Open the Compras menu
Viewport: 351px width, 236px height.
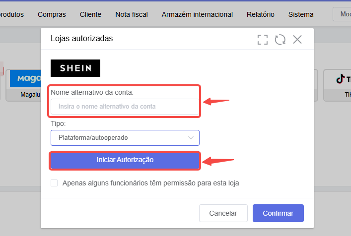pyautogui.click(x=52, y=14)
